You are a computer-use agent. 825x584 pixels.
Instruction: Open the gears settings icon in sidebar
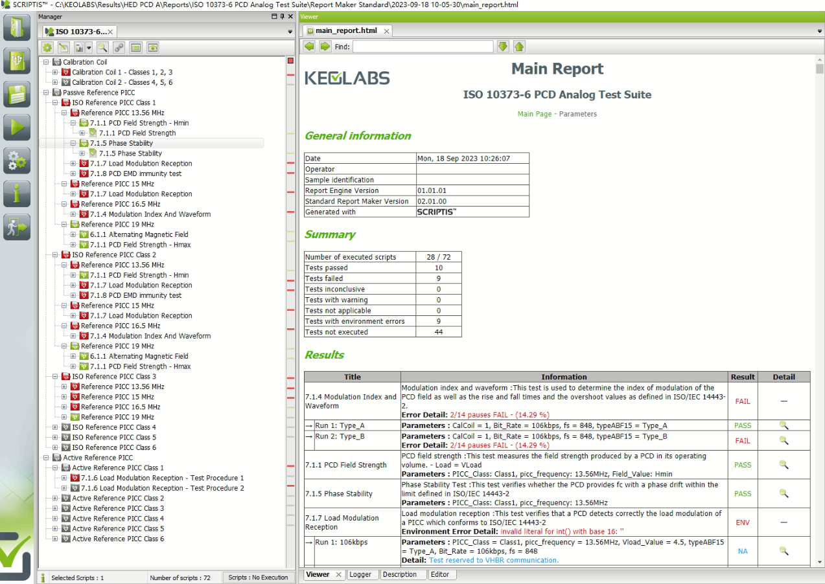[x=17, y=160]
